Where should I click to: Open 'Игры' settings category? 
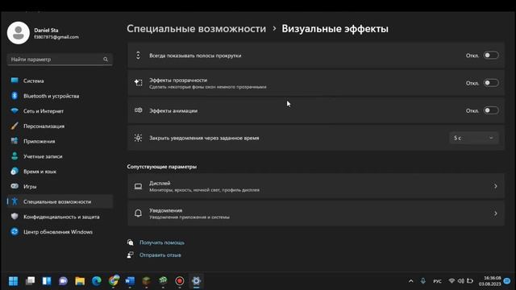60,187
